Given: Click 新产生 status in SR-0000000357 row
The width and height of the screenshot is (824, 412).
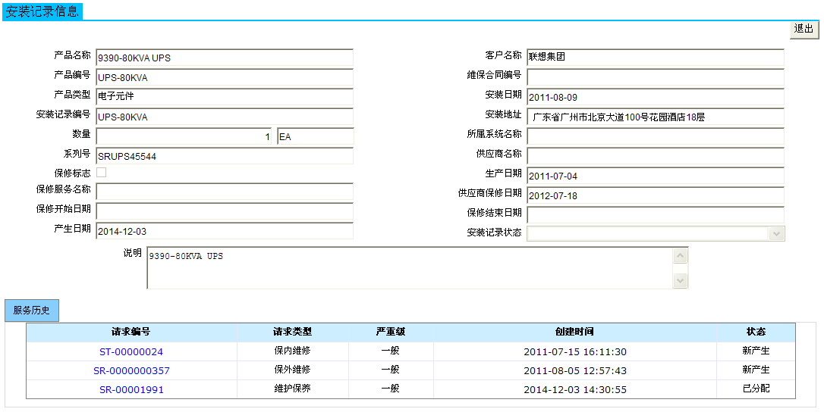Looking at the screenshot, I should (756, 370).
